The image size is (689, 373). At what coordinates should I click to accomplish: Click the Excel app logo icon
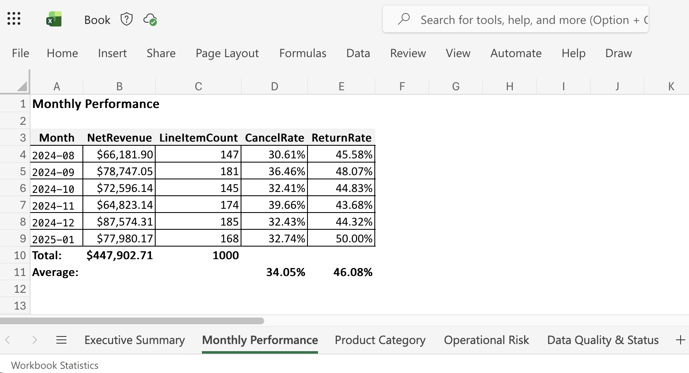(x=54, y=19)
